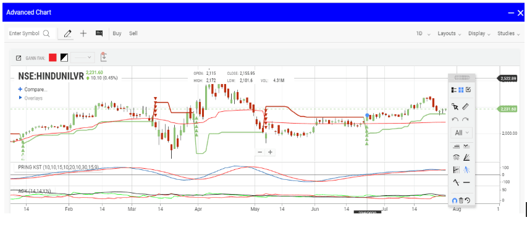Toggle the magnet snap mode
527x233 pixels.
[455, 200]
